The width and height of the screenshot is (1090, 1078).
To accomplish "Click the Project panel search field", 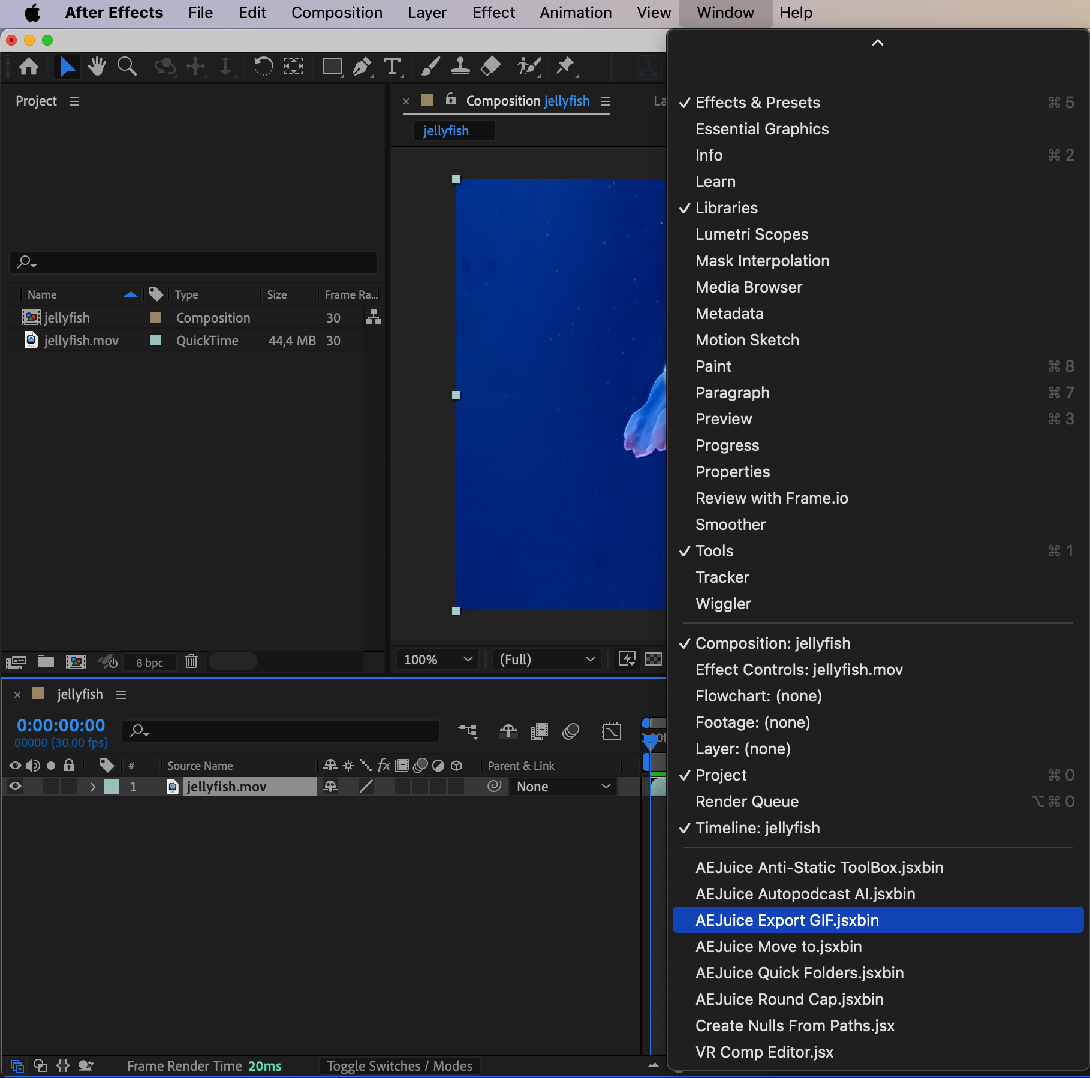I will (193, 262).
